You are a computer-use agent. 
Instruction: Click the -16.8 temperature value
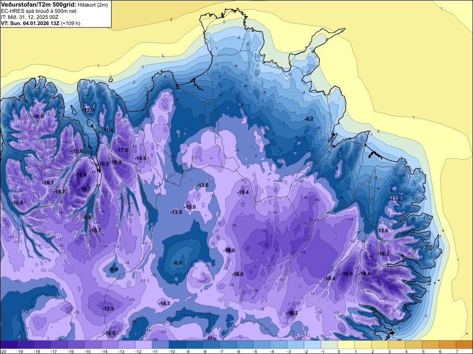click(104, 164)
